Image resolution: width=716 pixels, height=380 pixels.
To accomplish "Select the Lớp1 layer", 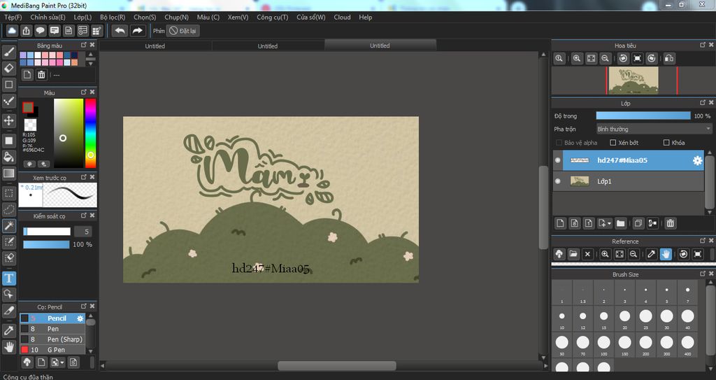I will 629,181.
